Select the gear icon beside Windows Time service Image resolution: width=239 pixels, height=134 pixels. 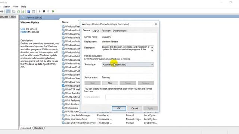(x=63, y=82)
